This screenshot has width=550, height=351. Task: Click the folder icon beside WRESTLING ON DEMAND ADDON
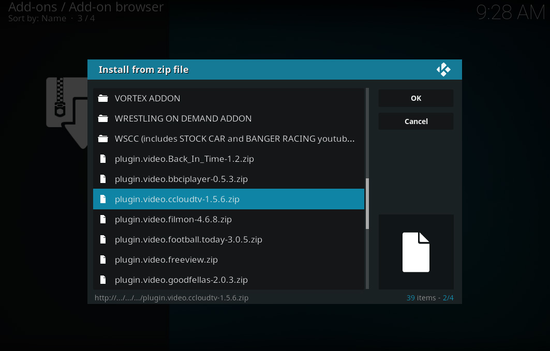[x=103, y=118]
